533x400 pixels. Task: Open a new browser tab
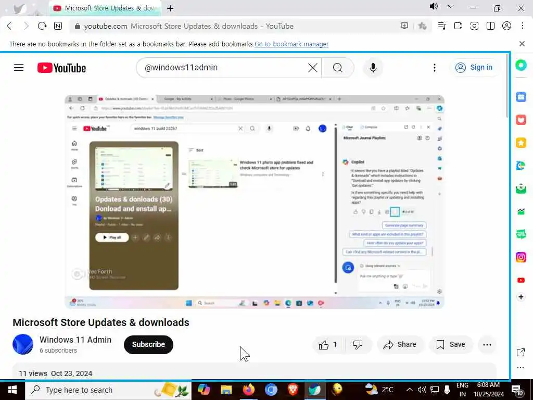coord(170,8)
